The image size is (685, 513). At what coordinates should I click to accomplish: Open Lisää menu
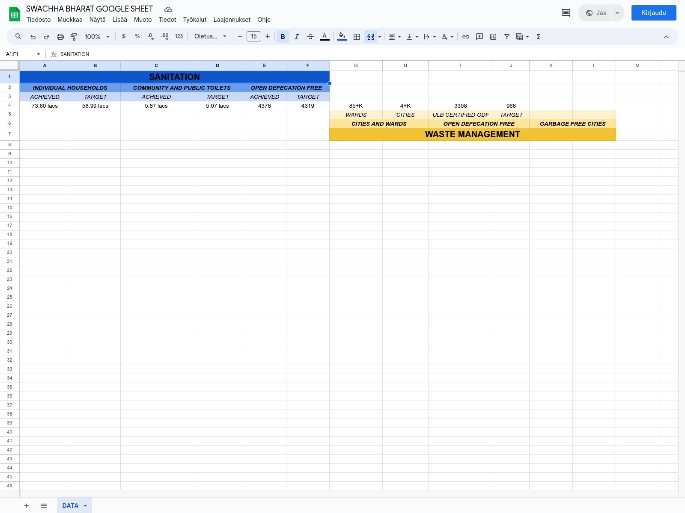tap(120, 20)
